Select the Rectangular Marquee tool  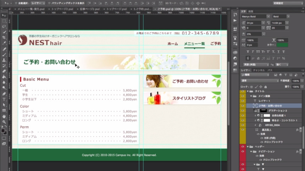click(4, 21)
